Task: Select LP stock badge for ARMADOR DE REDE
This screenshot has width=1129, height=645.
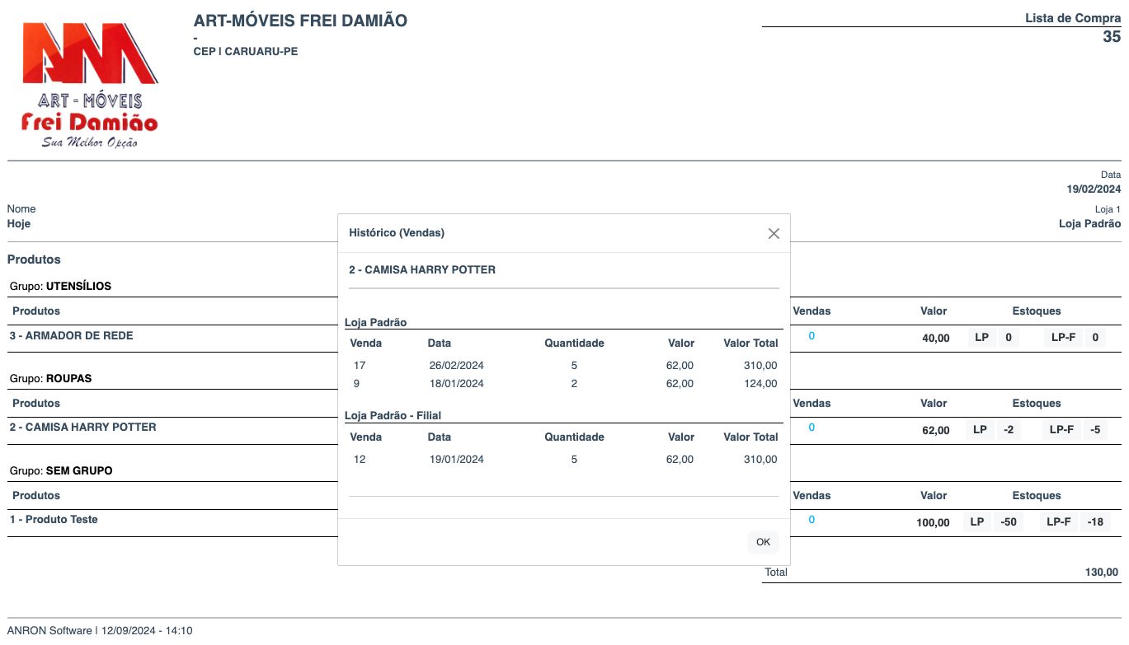Action: pyautogui.click(x=981, y=338)
